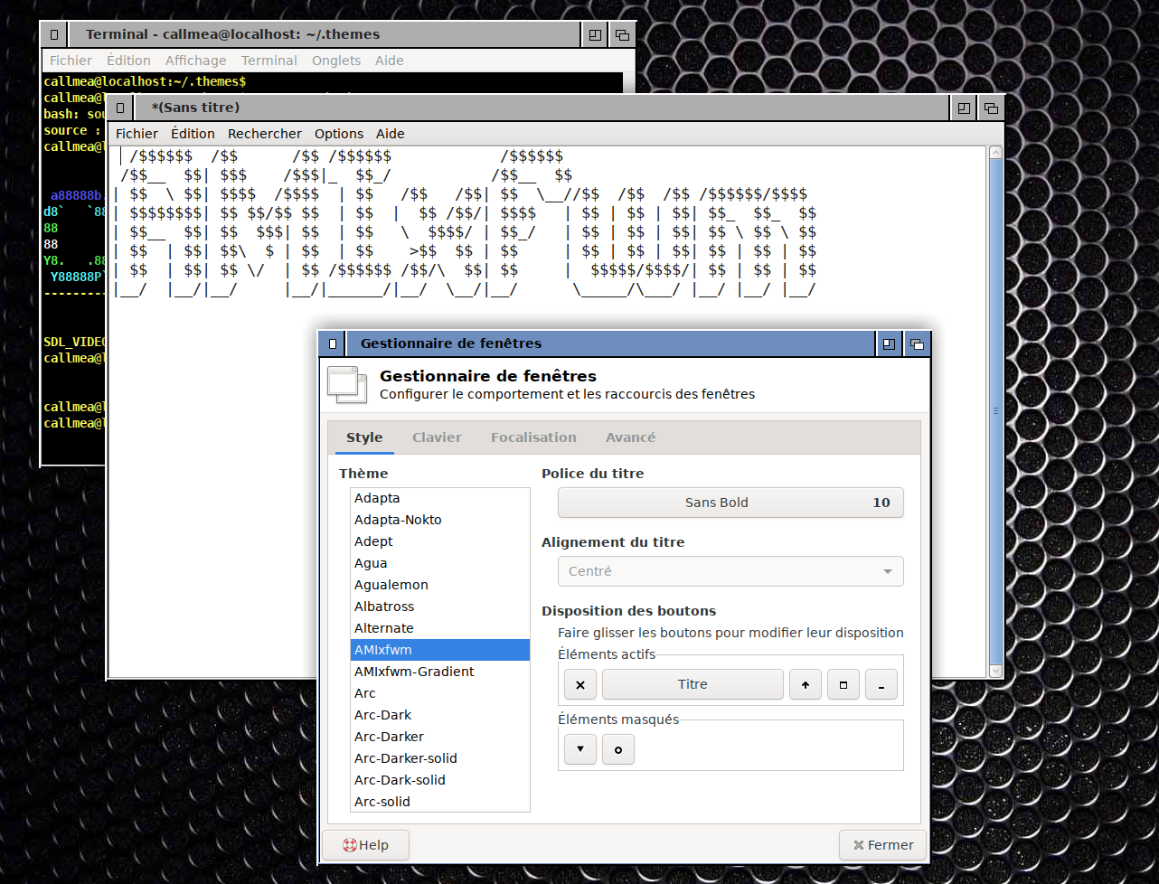The height and width of the screenshot is (884, 1159).
Task: Click the editor's vertical scrollbar thumb
Action: coord(995,411)
